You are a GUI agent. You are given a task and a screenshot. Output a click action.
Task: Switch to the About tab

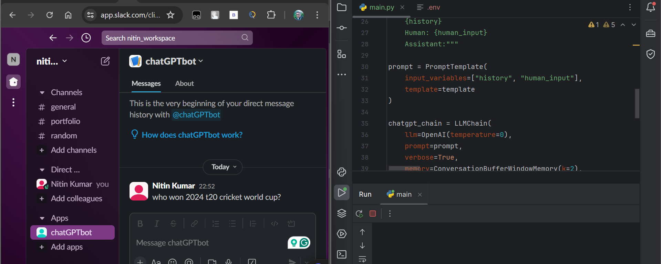[184, 83]
